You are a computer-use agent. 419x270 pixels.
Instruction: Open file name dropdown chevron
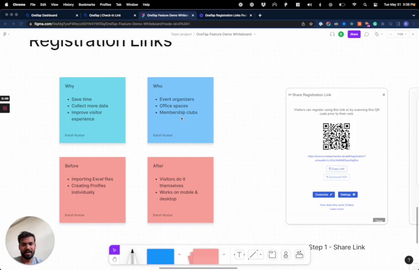point(254,34)
